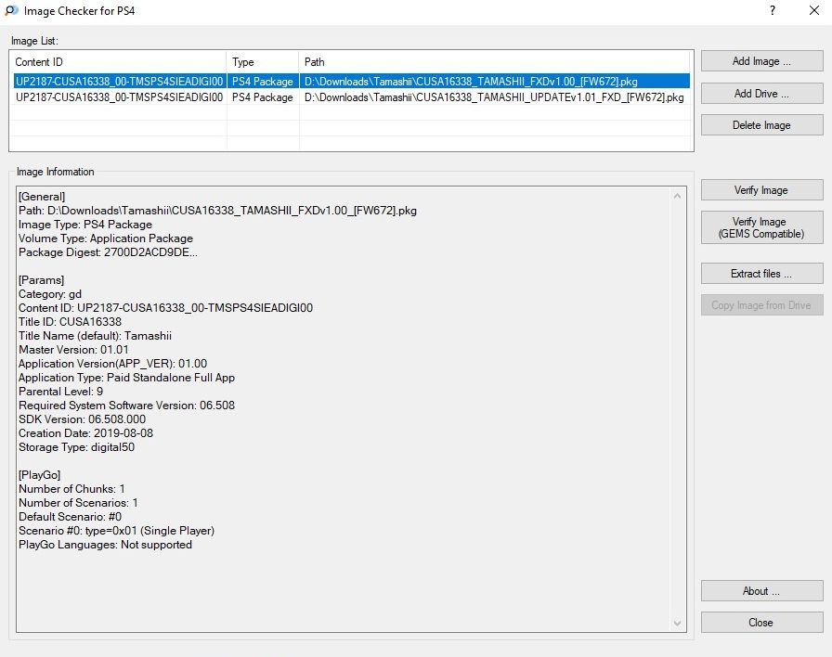Click PS4 Package type in second row
This screenshot has width=832, height=657.
(263, 97)
